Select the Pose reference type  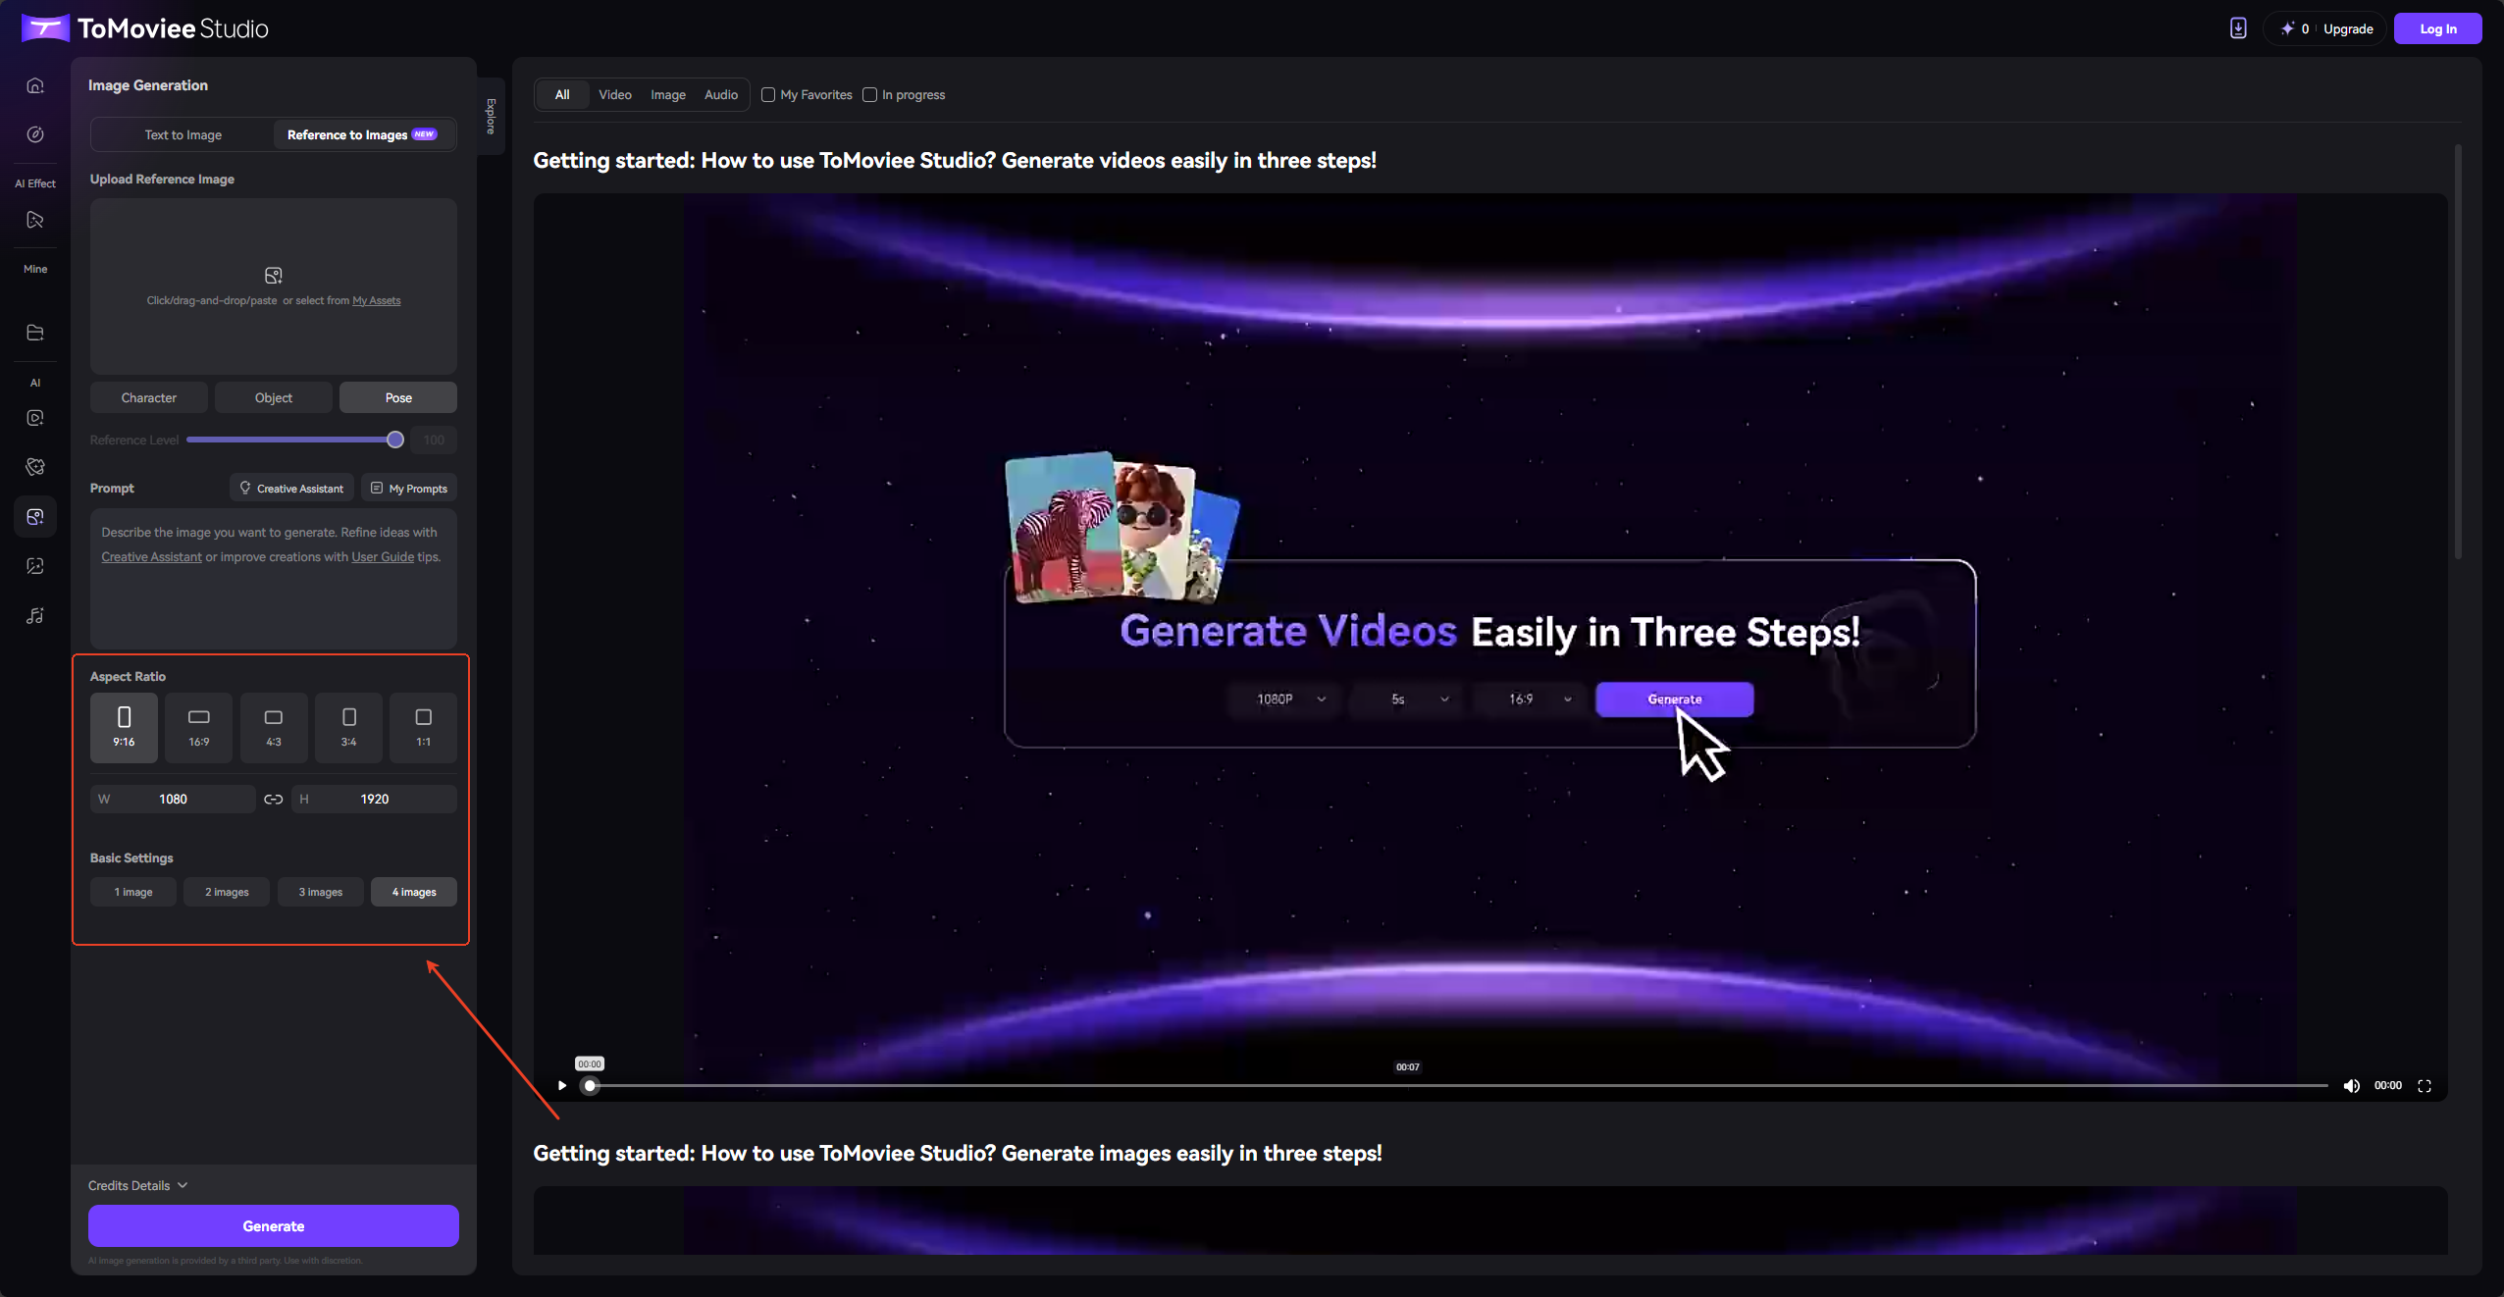tap(398, 397)
